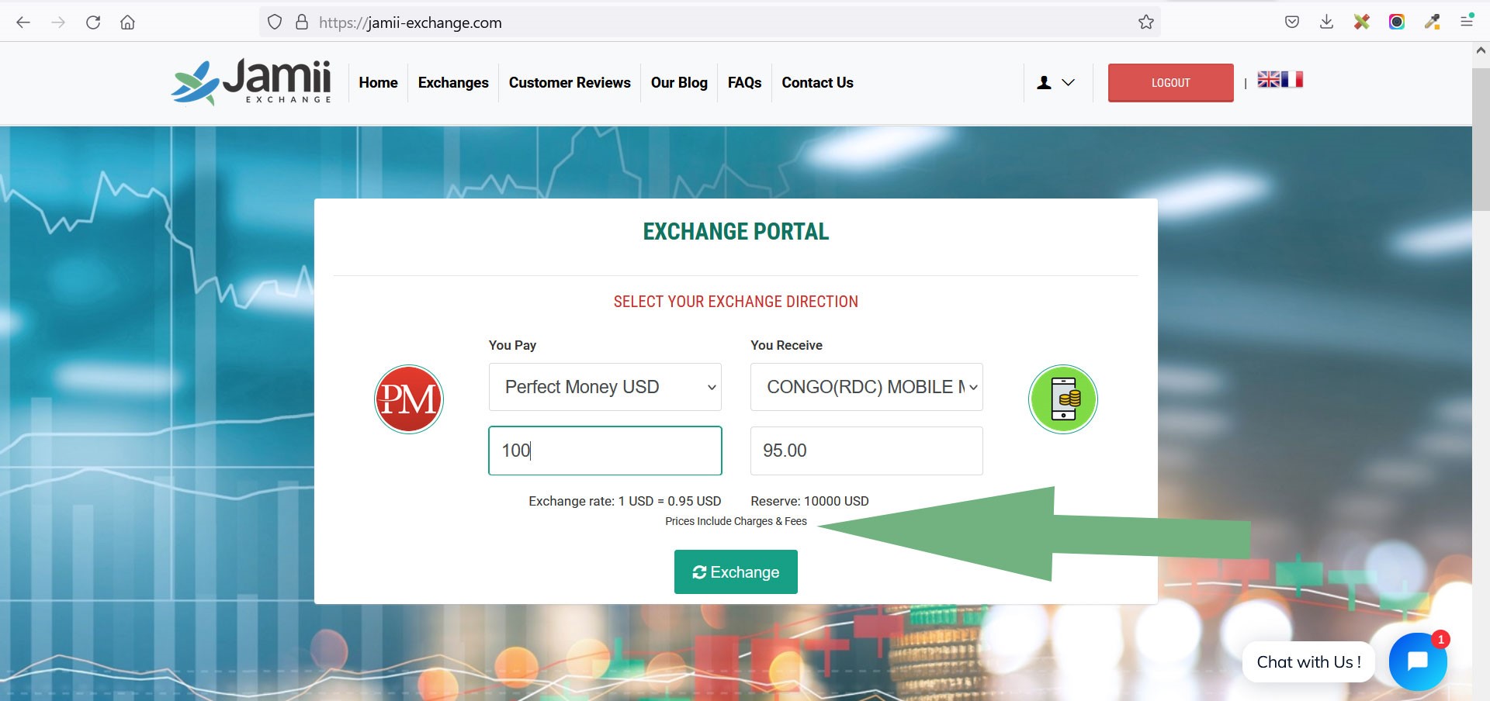Open the user account icon menu

(1056, 82)
